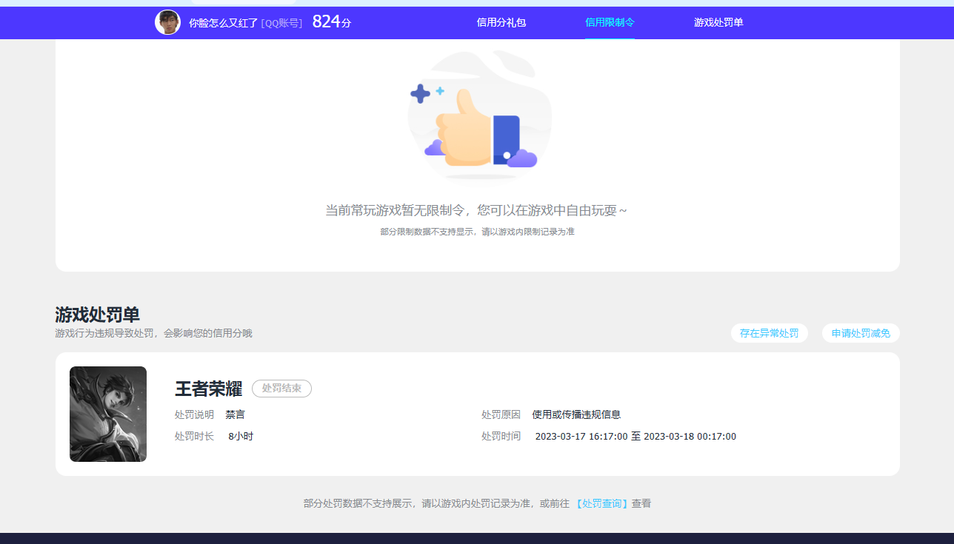Click the 处罚结束 status badge

pos(281,389)
